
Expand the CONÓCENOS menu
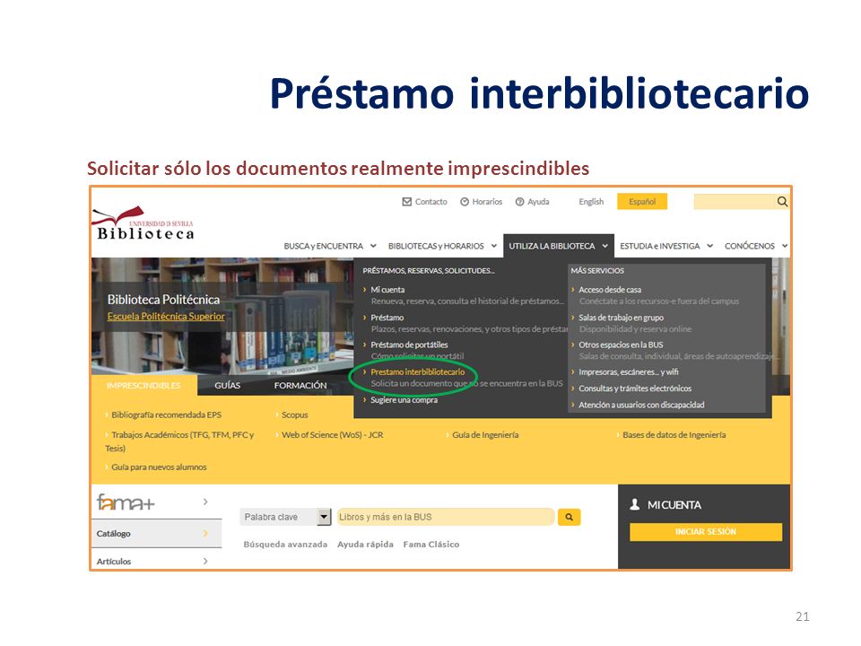pos(756,246)
